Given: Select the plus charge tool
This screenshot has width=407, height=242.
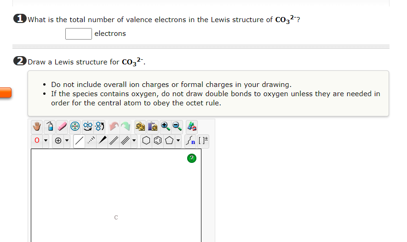Looking at the screenshot, I should [58, 140].
